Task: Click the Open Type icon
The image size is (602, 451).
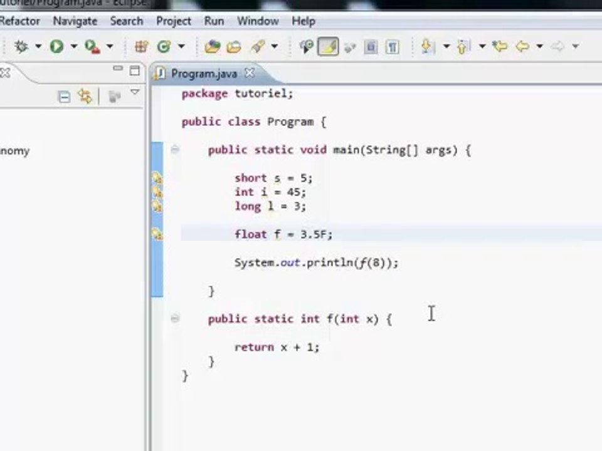Action: (213, 46)
